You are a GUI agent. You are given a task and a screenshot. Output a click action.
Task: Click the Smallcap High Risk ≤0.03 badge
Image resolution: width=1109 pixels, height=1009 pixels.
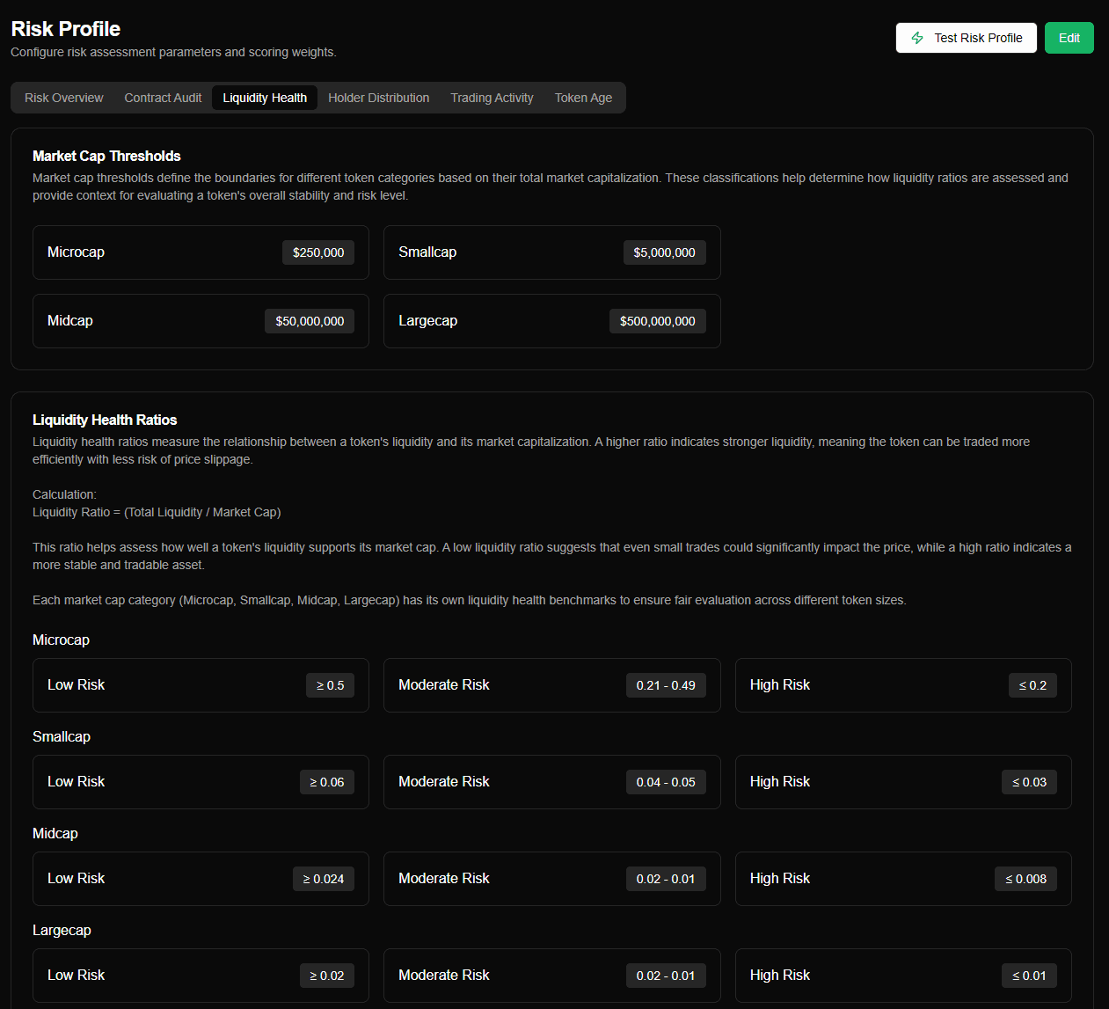click(x=1028, y=781)
